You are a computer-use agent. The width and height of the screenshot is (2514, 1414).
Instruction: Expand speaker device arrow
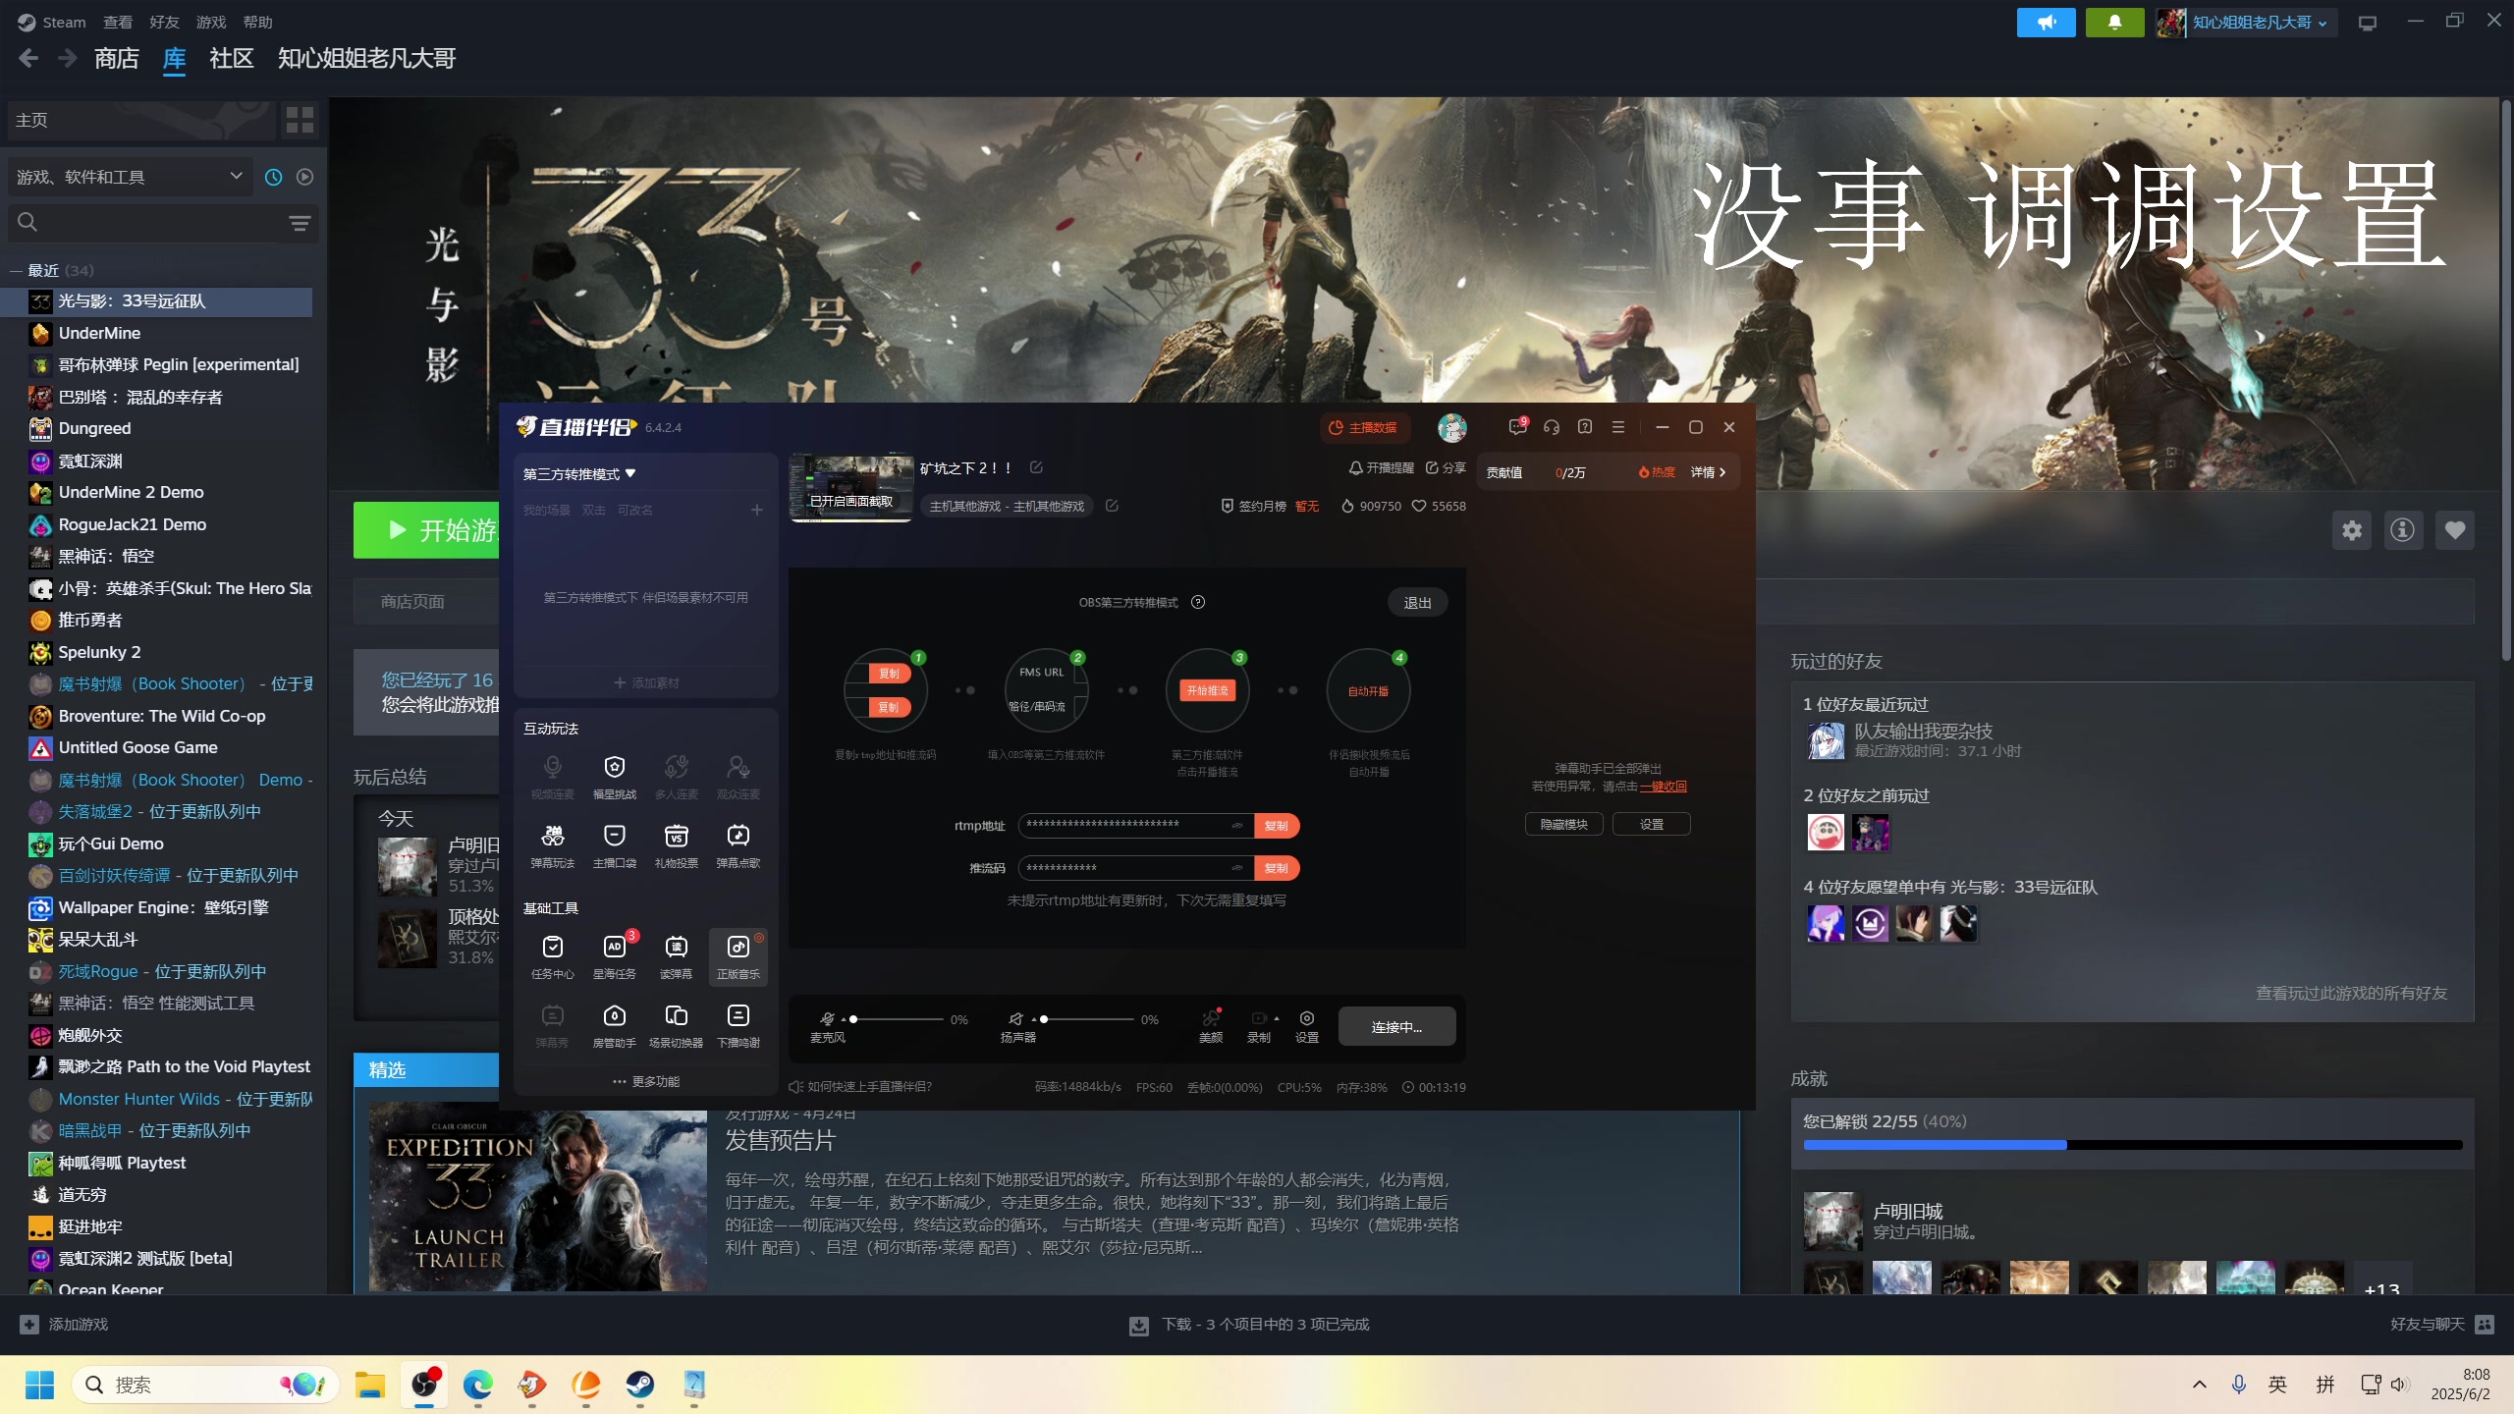pos(1033,1020)
